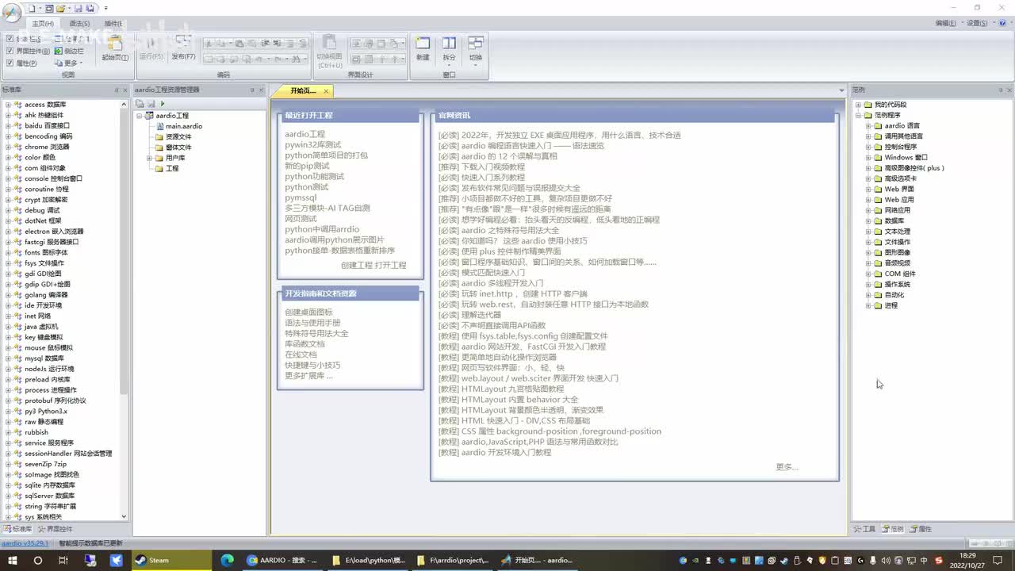Viewport: 1015px width, 571px height.
Task: Open the 起始页(T) start page button
Action: pyautogui.click(x=115, y=48)
